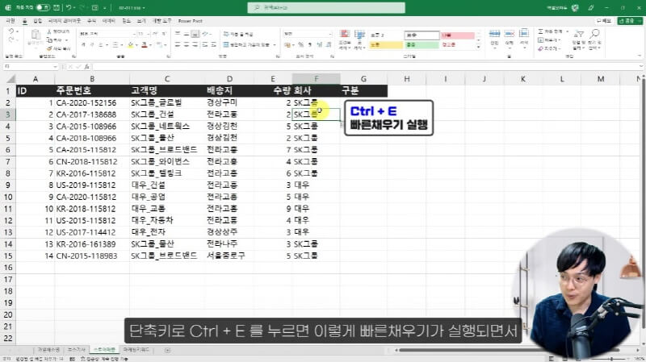
Task: Apply the red font color
Action: (145, 44)
